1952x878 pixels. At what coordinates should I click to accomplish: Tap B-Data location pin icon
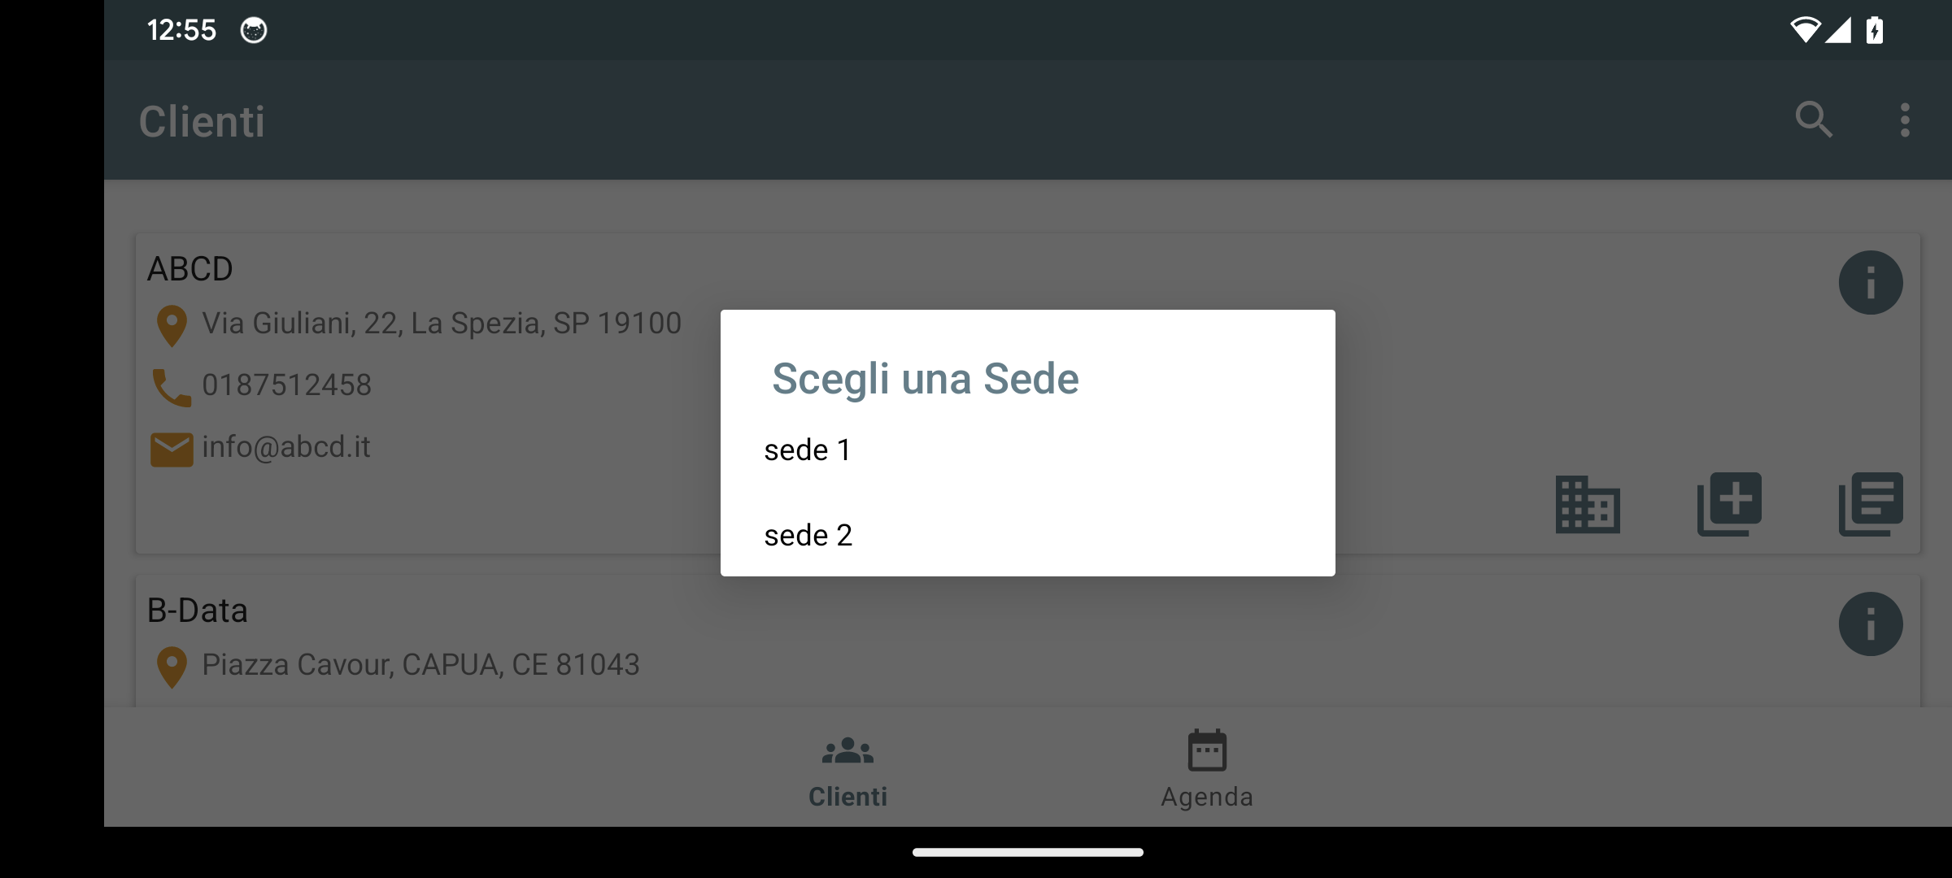point(172,667)
